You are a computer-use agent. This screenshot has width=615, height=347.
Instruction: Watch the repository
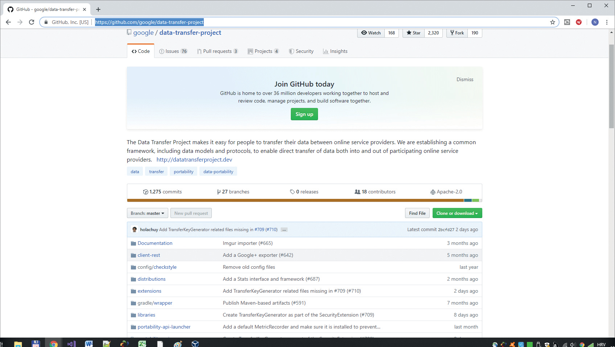point(371,33)
